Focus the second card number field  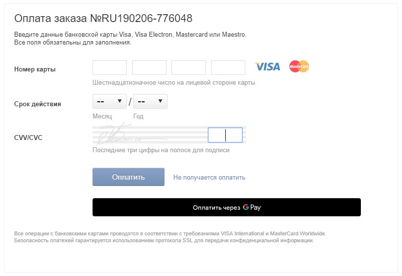(x=149, y=68)
